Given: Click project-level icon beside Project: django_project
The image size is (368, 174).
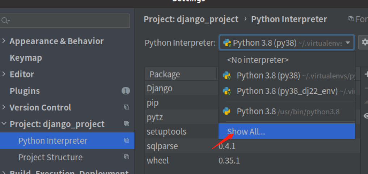Looking at the screenshot, I should pyautogui.click(x=127, y=124).
